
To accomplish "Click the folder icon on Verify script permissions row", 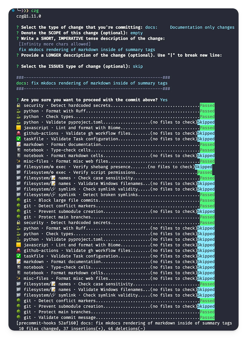I will click(19, 172).
